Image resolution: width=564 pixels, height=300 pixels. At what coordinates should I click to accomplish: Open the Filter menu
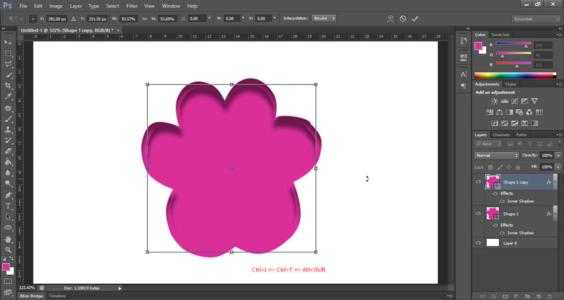pyautogui.click(x=131, y=6)
